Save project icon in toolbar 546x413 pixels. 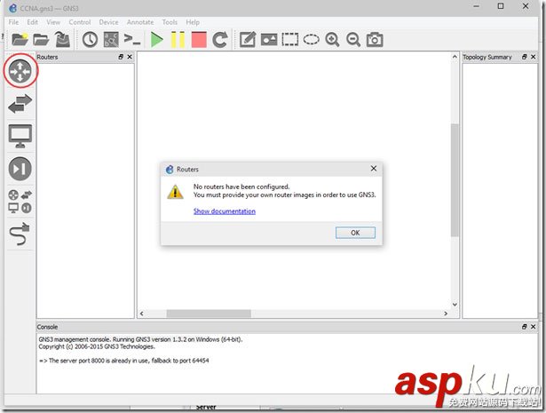[62, 39]
